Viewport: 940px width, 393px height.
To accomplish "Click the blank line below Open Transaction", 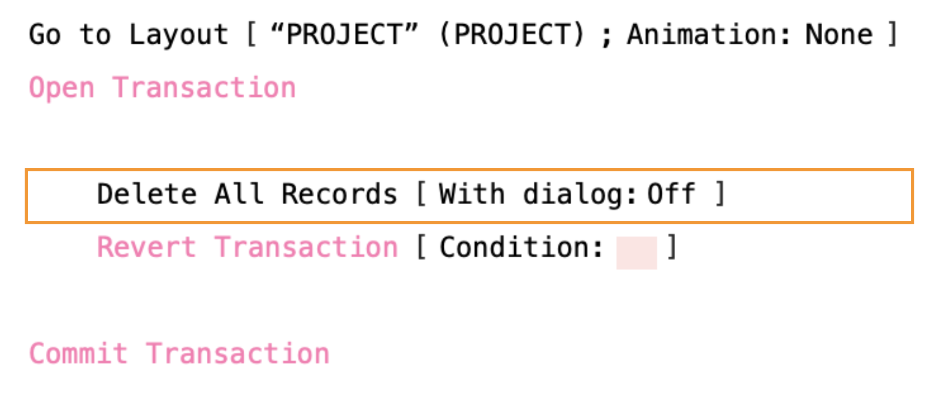I will pos(309,140).
